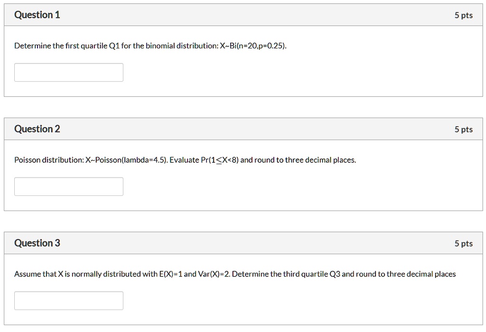Click the X~Poisson(lambda=4.5) text
The image size is (486, 332).
[x=126, y=160]
